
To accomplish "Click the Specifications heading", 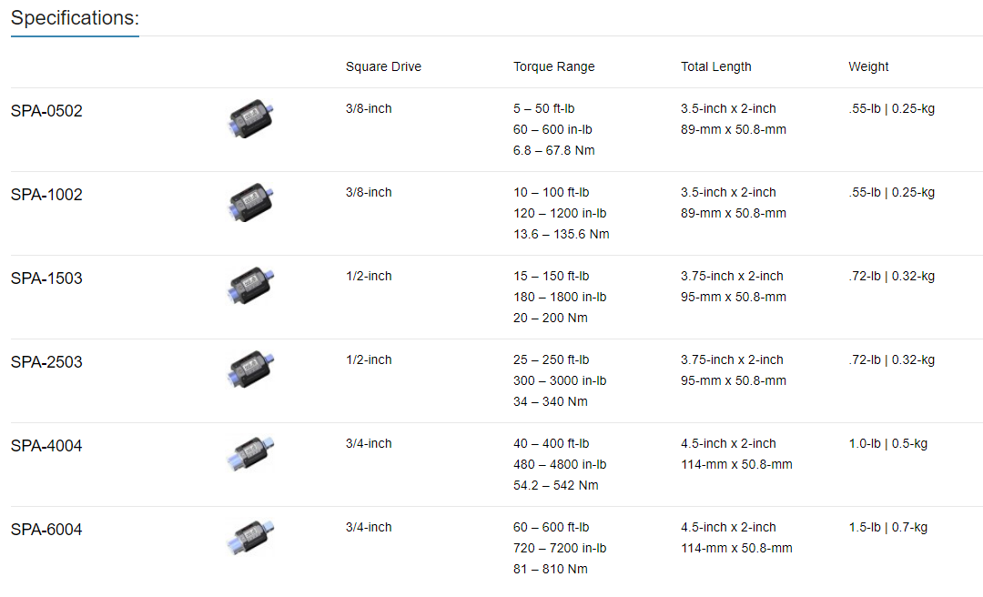I will pyautogui.click(x=75, y=18).
